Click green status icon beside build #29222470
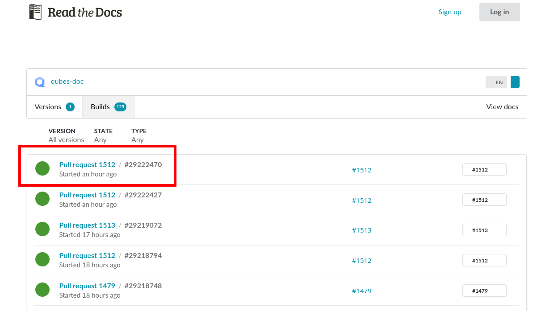537x311 pixels. click(42, 168)
